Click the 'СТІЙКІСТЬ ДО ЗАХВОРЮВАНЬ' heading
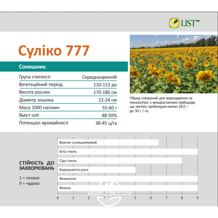Image resolution: width=218 pixels, height=218 pixels. (x=37, y=165)
